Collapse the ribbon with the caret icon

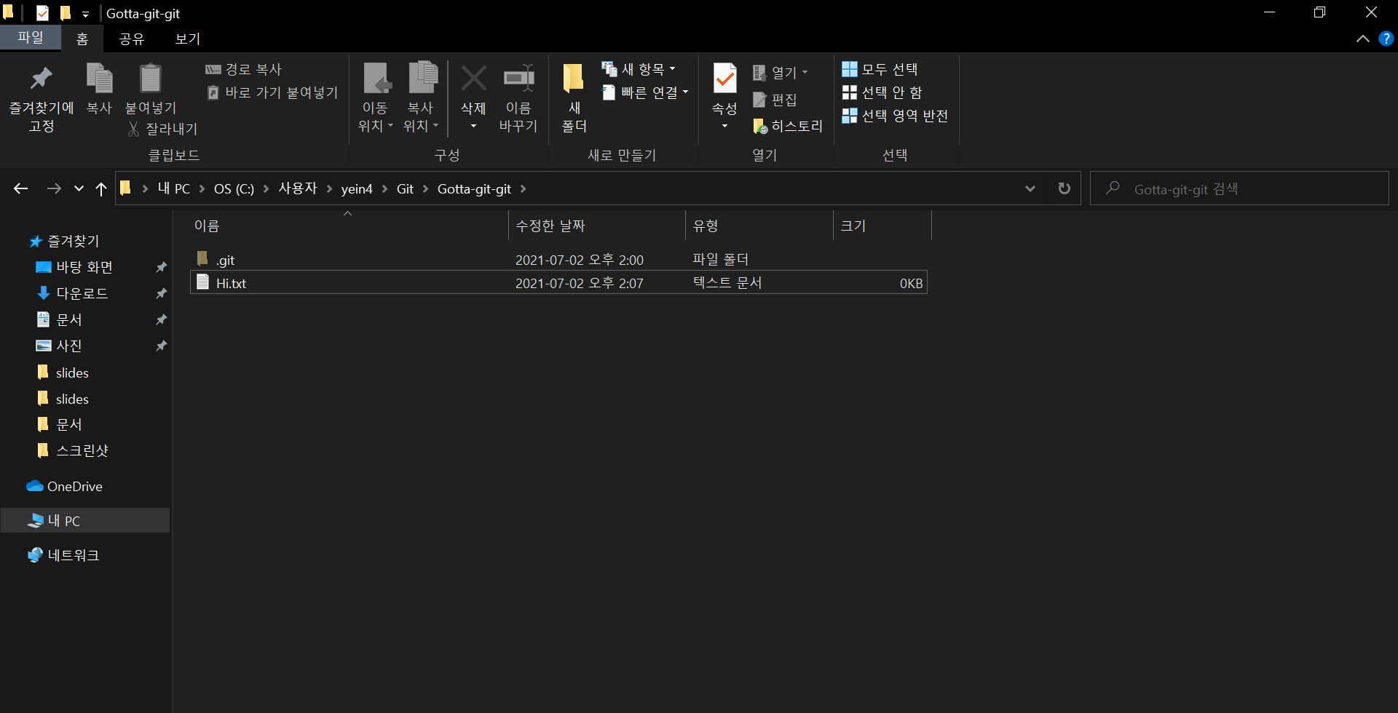pyautogui.click(x=1363, y=39)
